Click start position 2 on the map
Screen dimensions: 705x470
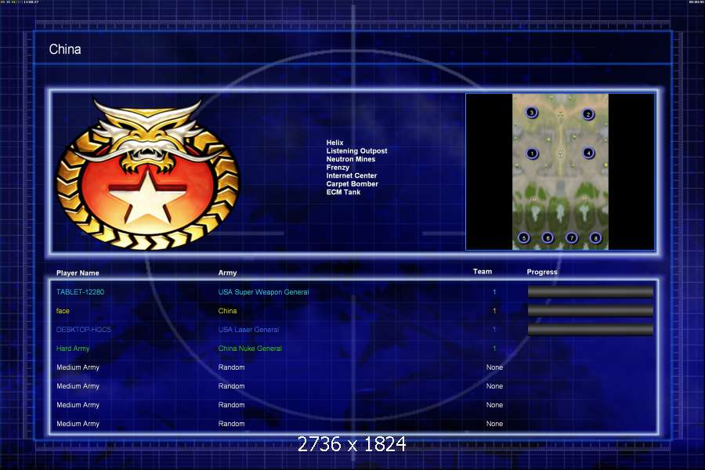pos(587,114)
